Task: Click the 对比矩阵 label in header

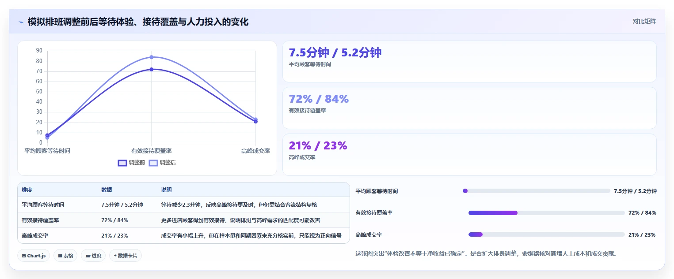Action: click(x=644, y=21)
